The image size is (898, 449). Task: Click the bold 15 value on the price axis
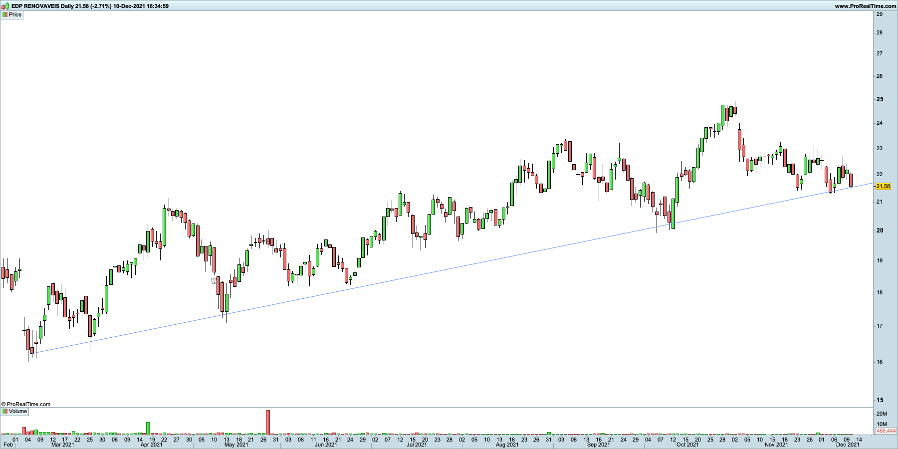point(880,400)
